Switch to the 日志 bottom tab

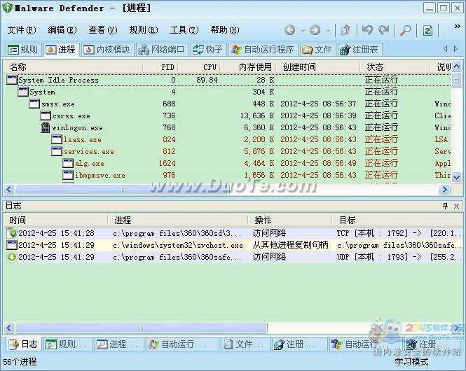click(23, 344)
